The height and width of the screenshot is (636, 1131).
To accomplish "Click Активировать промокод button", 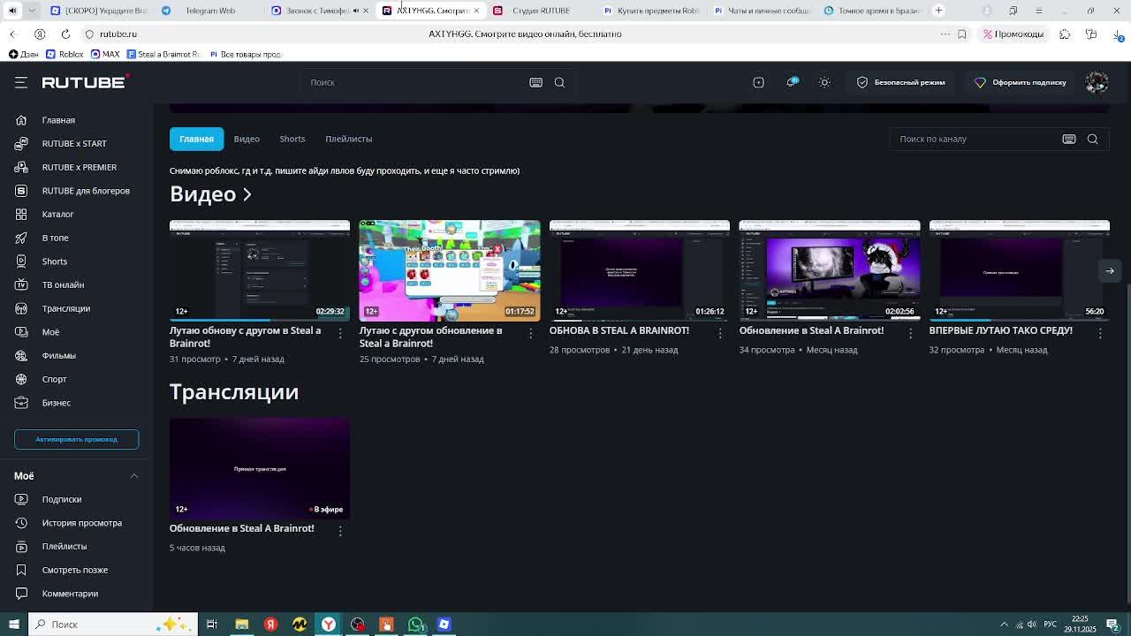I will (76, 439).
